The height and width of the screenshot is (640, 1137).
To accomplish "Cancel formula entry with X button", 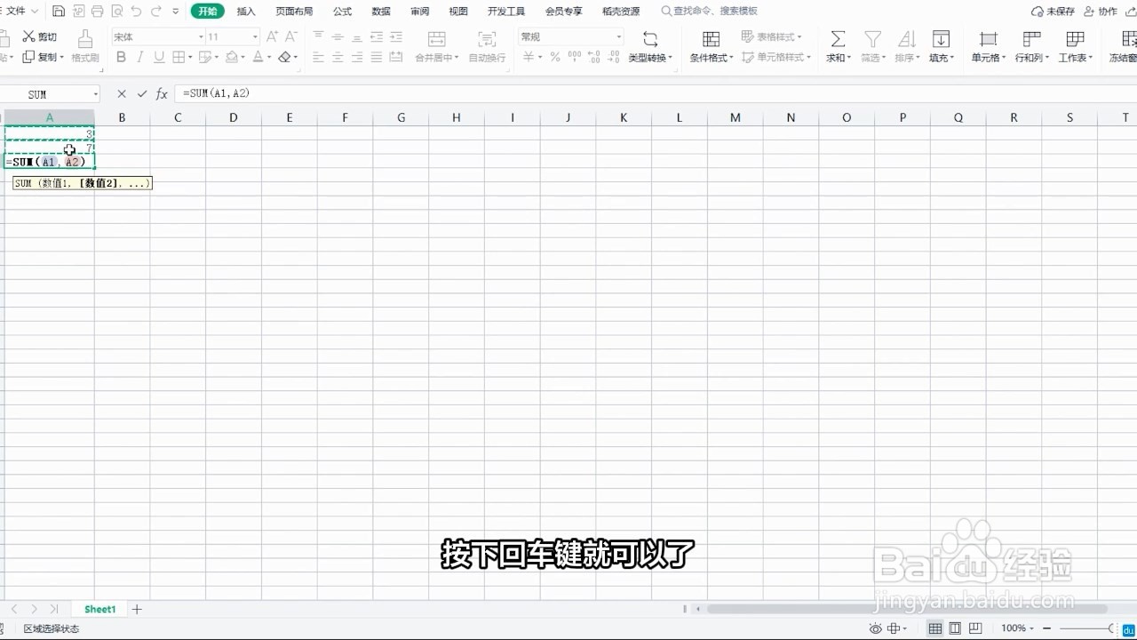I will point(122,93).
